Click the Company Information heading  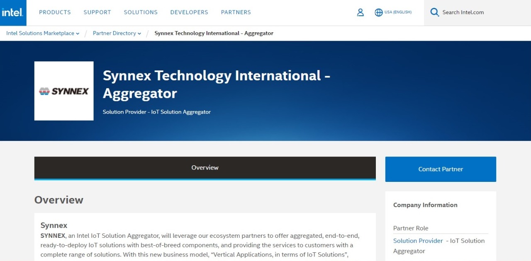coord(425,205)
